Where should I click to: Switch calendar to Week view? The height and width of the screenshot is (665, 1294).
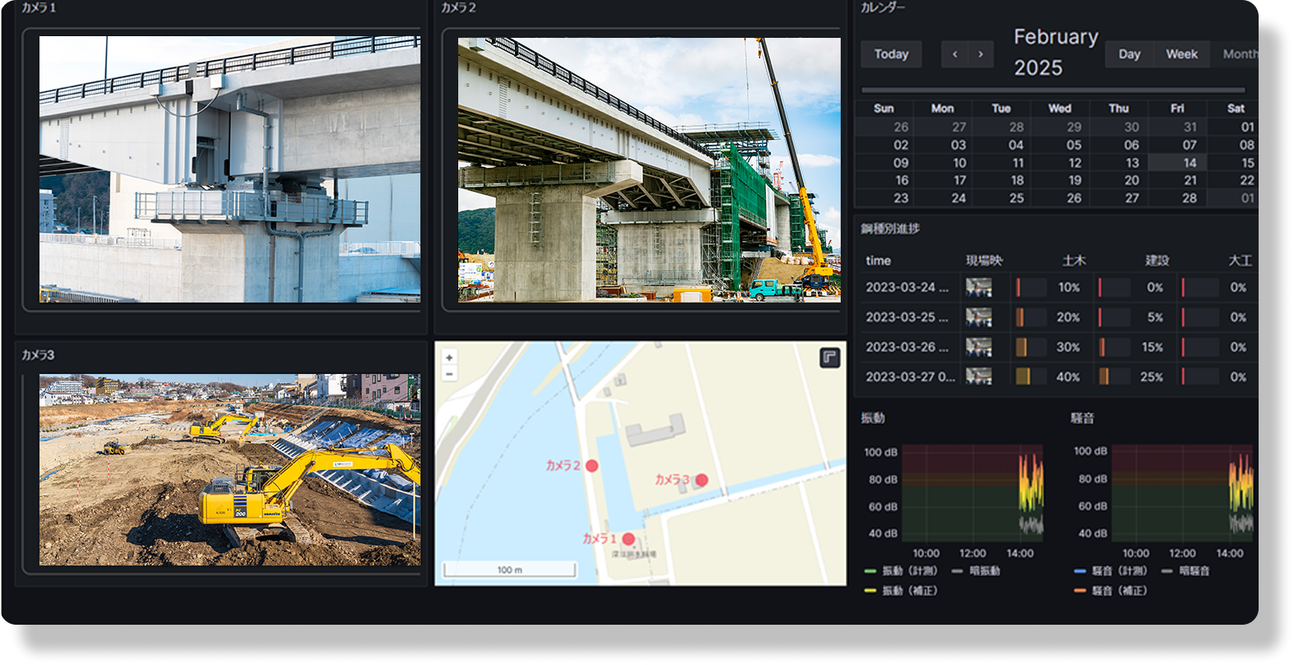[1181, 54]
